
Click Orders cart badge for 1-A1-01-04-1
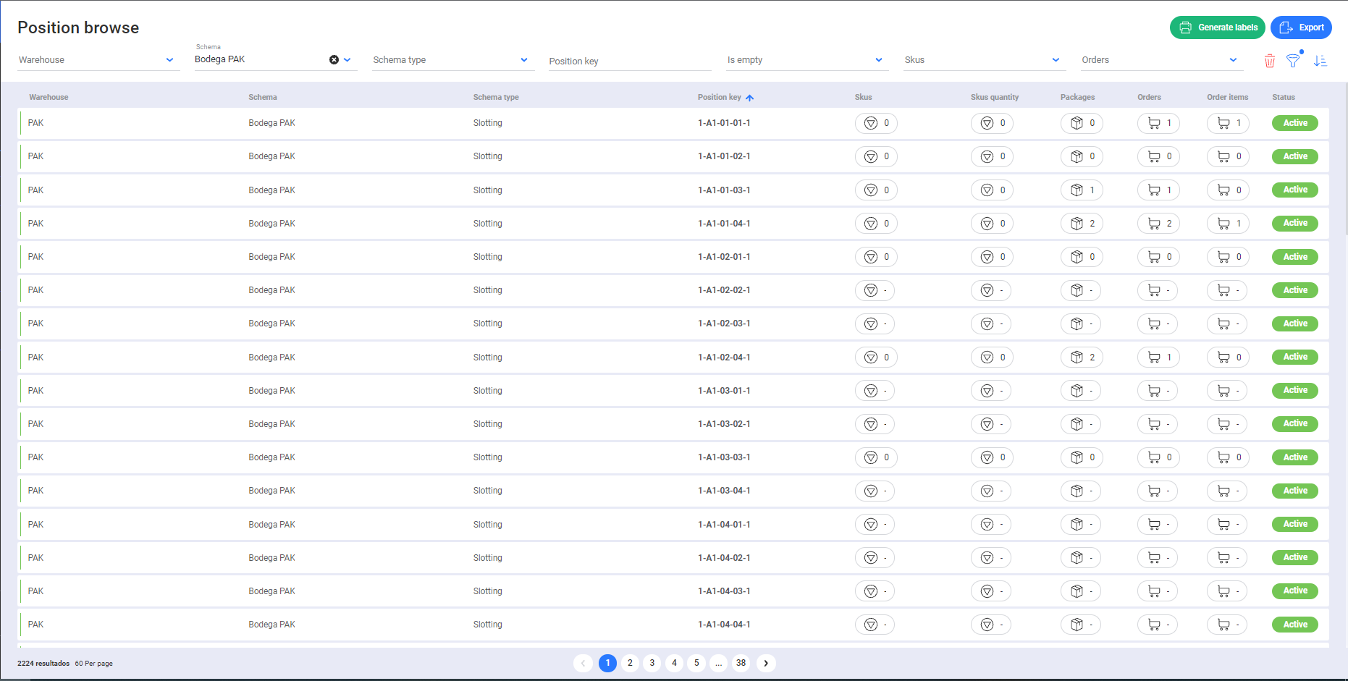pos(1158,224)
